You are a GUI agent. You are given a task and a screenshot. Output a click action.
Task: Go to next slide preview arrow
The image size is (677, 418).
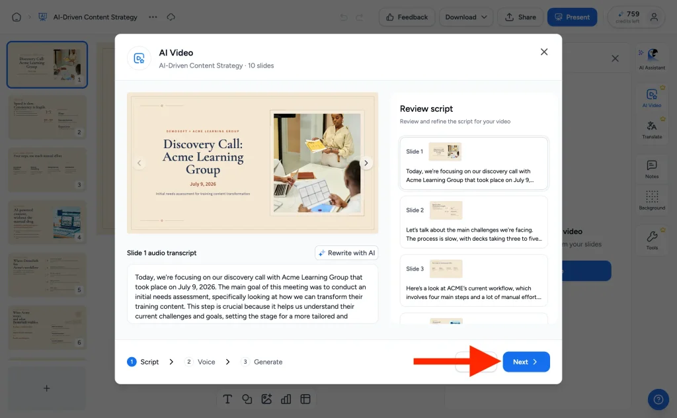(x=366, y=163)
